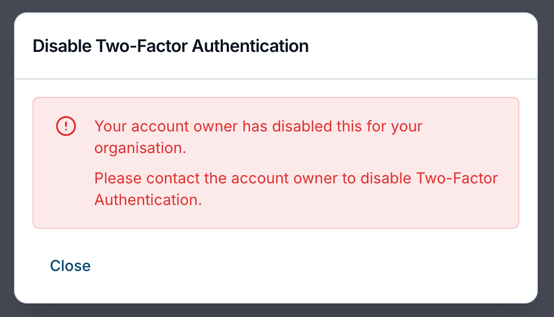This screenshot has height=317, width=554.
Task: Click the Disable Two-Factor Authentication dialog title
Action: click(x=170, y=46)
